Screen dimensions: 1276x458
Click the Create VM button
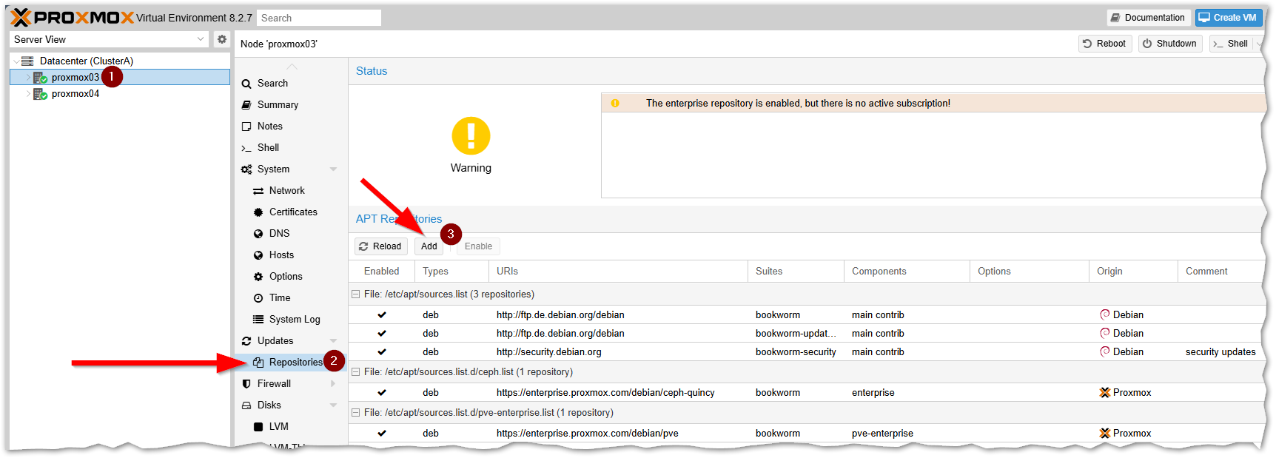[x=1227, y=18]
